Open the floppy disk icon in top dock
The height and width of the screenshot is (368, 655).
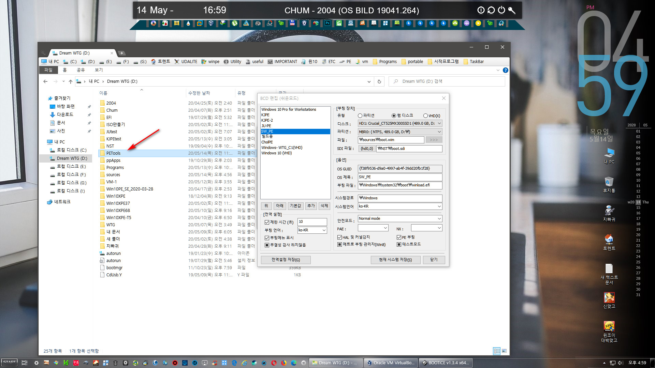(292, 23)
